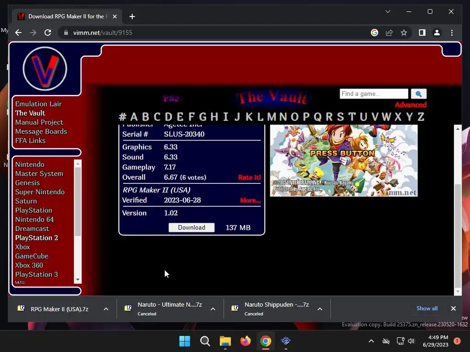The image size is (470, 352).
Task: Open the Windows Start menu
Action: pos(185,341)
